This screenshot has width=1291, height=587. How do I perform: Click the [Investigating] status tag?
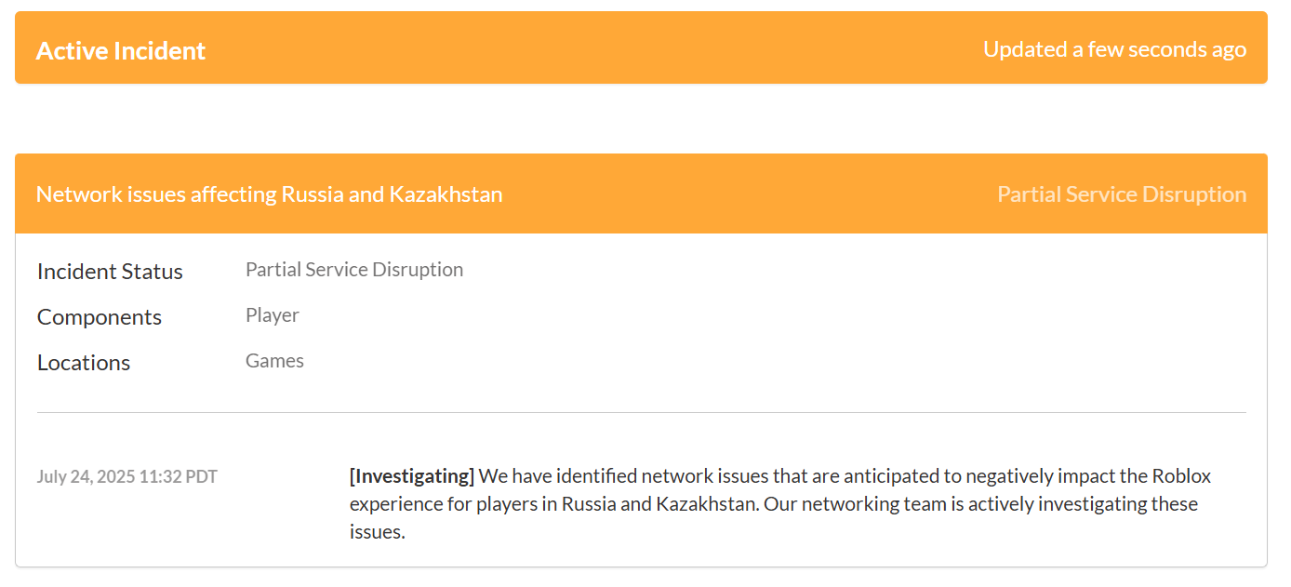411,476
